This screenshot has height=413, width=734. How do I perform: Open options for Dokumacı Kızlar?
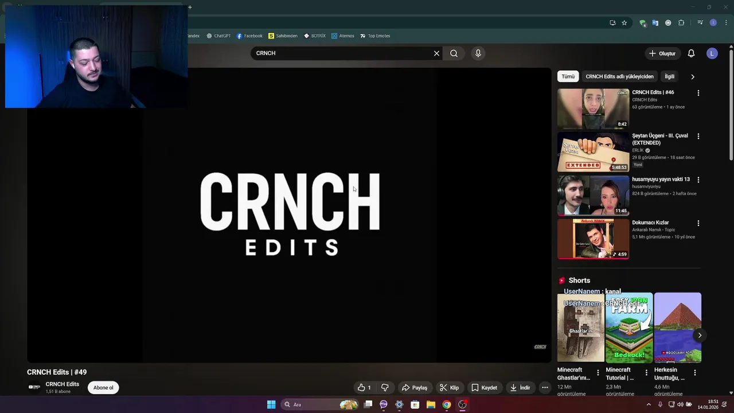pos(698,223)
